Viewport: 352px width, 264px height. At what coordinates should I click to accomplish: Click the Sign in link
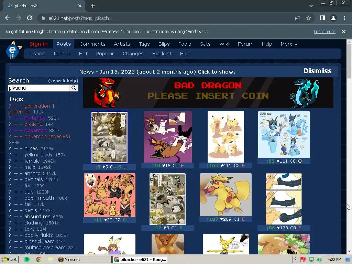pos(38,44)
